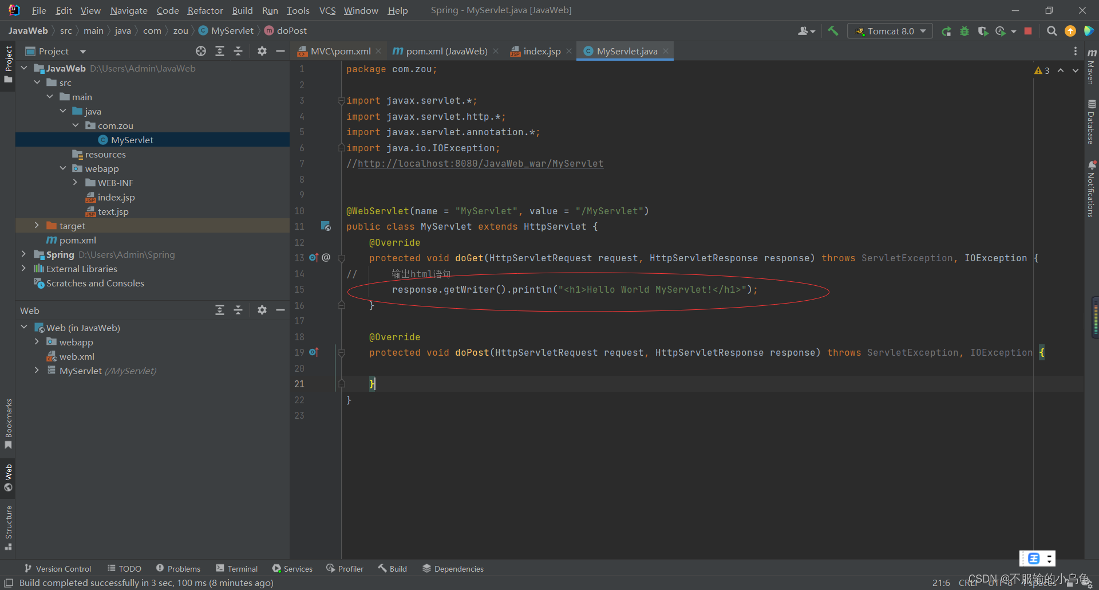Toggle the Web sidebar tool button
Image resolution: width=1099 pixels, height=590 pixels.
pyautogui.click(x=8, y=478)
